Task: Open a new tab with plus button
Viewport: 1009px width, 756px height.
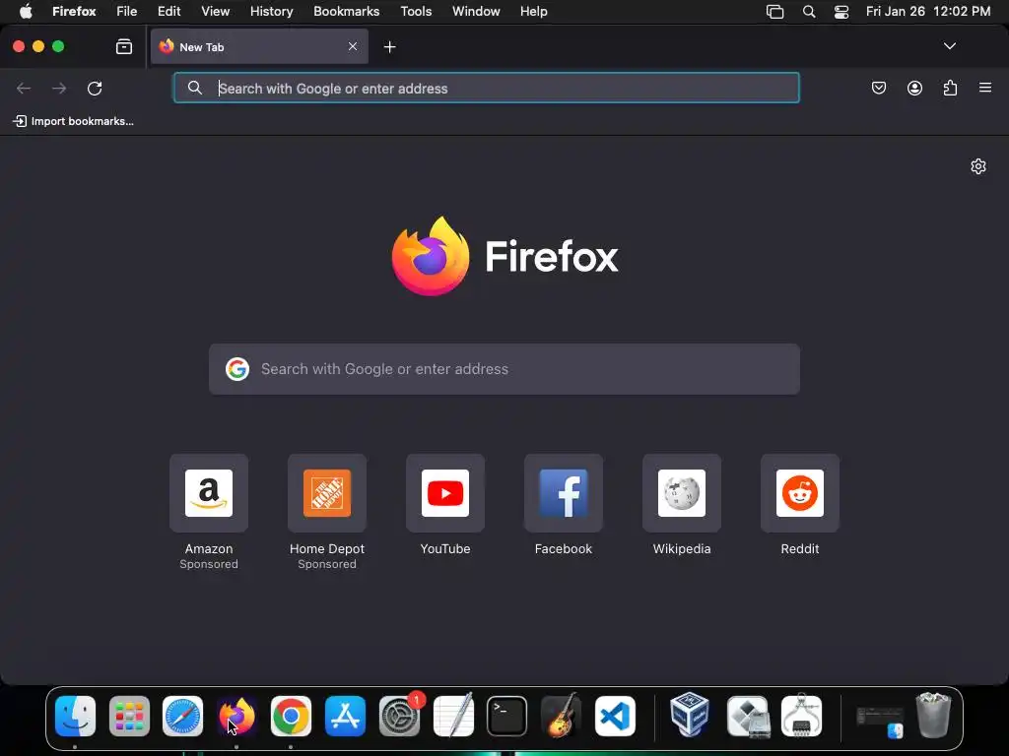Action: 389,47
